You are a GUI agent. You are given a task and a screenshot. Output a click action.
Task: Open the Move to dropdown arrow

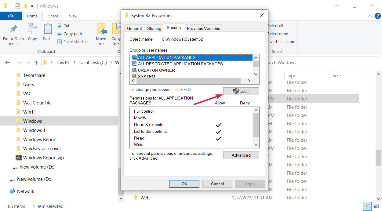coord(103,44)
